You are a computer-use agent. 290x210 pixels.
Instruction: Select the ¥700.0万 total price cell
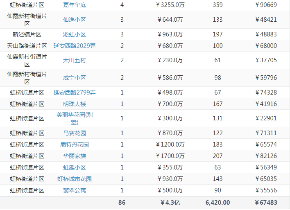coord(170,104)
